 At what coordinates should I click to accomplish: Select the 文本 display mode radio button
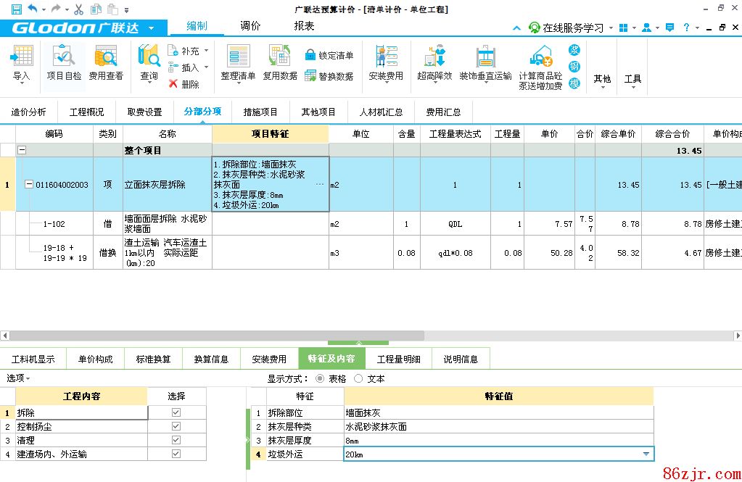(x=358, y=378)
